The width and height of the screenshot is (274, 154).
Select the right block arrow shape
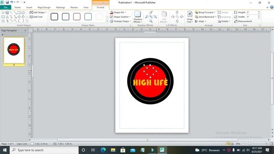pyautogui.click(x=19, y=17)
